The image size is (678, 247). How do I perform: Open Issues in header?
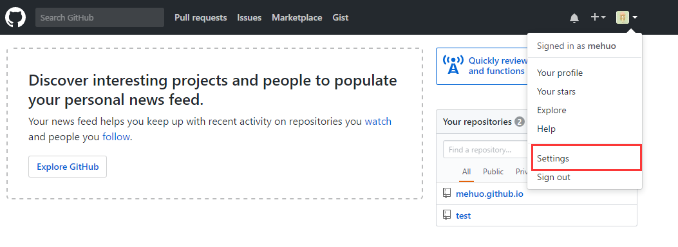tap(249, 18)
